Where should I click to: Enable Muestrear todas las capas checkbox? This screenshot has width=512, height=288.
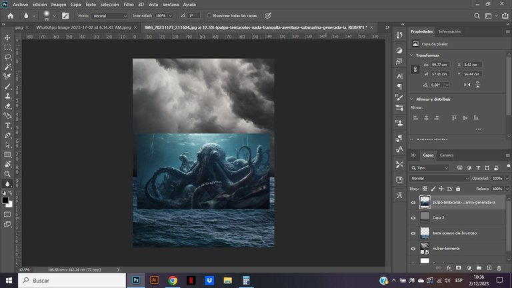(x=209, y=16)
